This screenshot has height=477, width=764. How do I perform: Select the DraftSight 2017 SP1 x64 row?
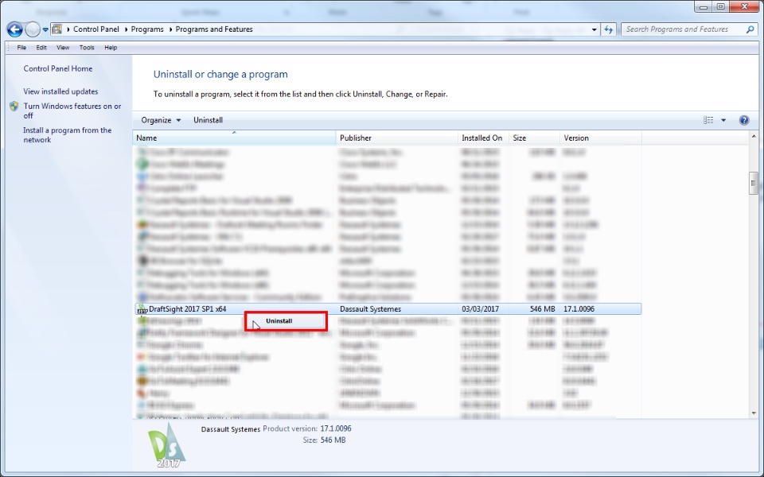coord(388,309)
